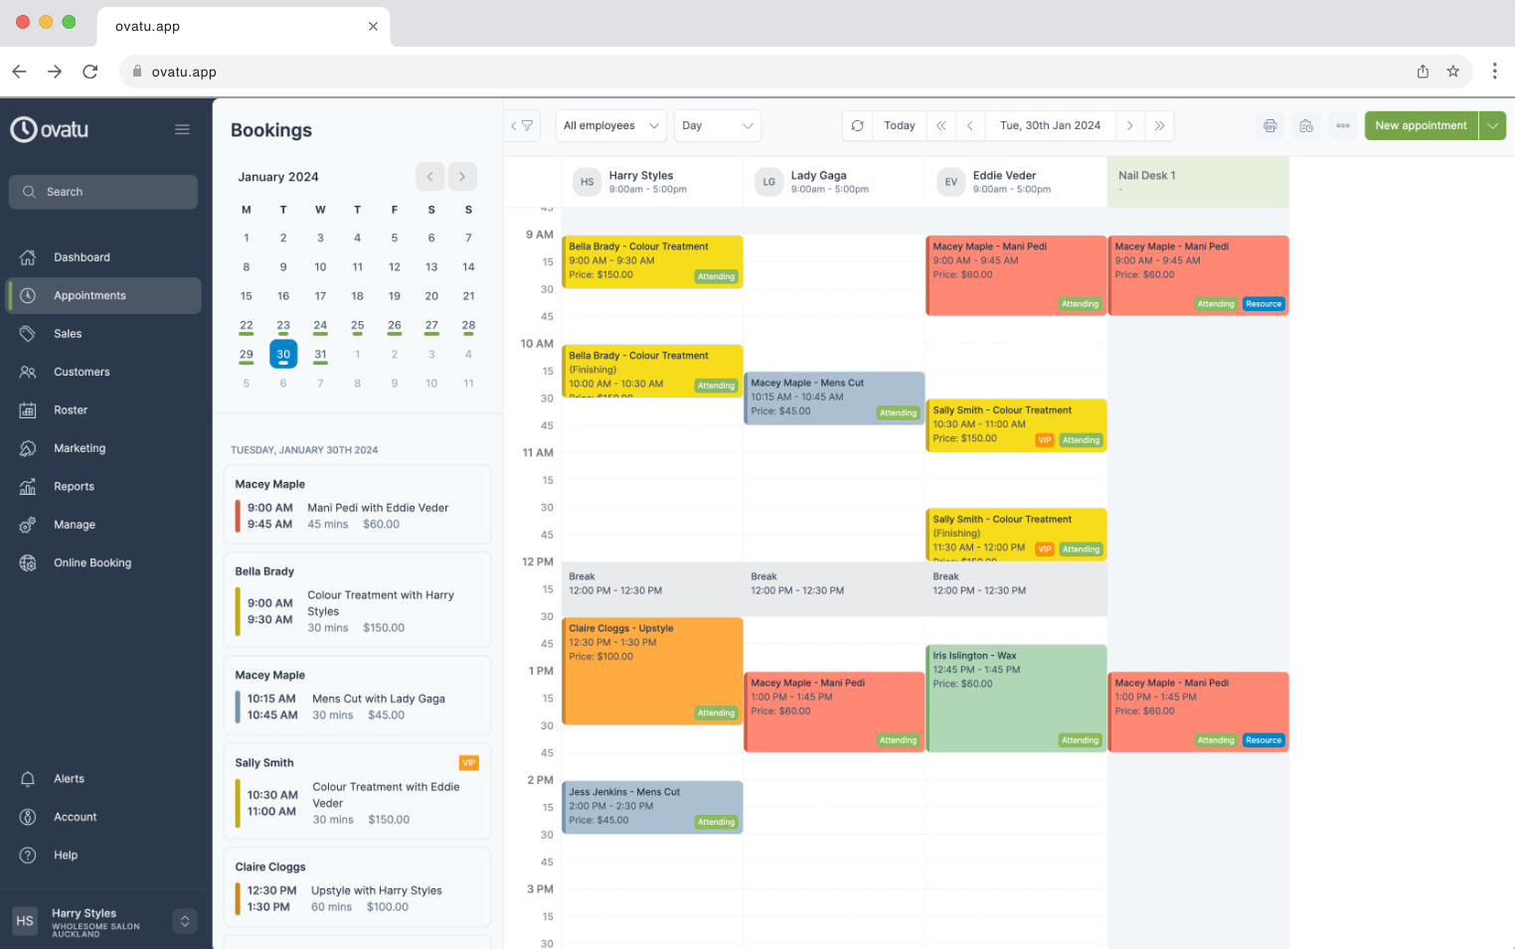1515x949 pixels.
Task: Click the Online Booking globe icon
Action: [28, 562]
